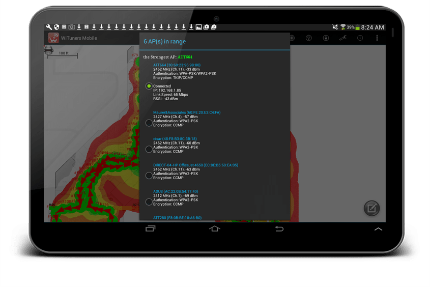
Task: Tap the ASUS (AC:22:0B:54:17:40) title
Action: [x=176, y=191]
